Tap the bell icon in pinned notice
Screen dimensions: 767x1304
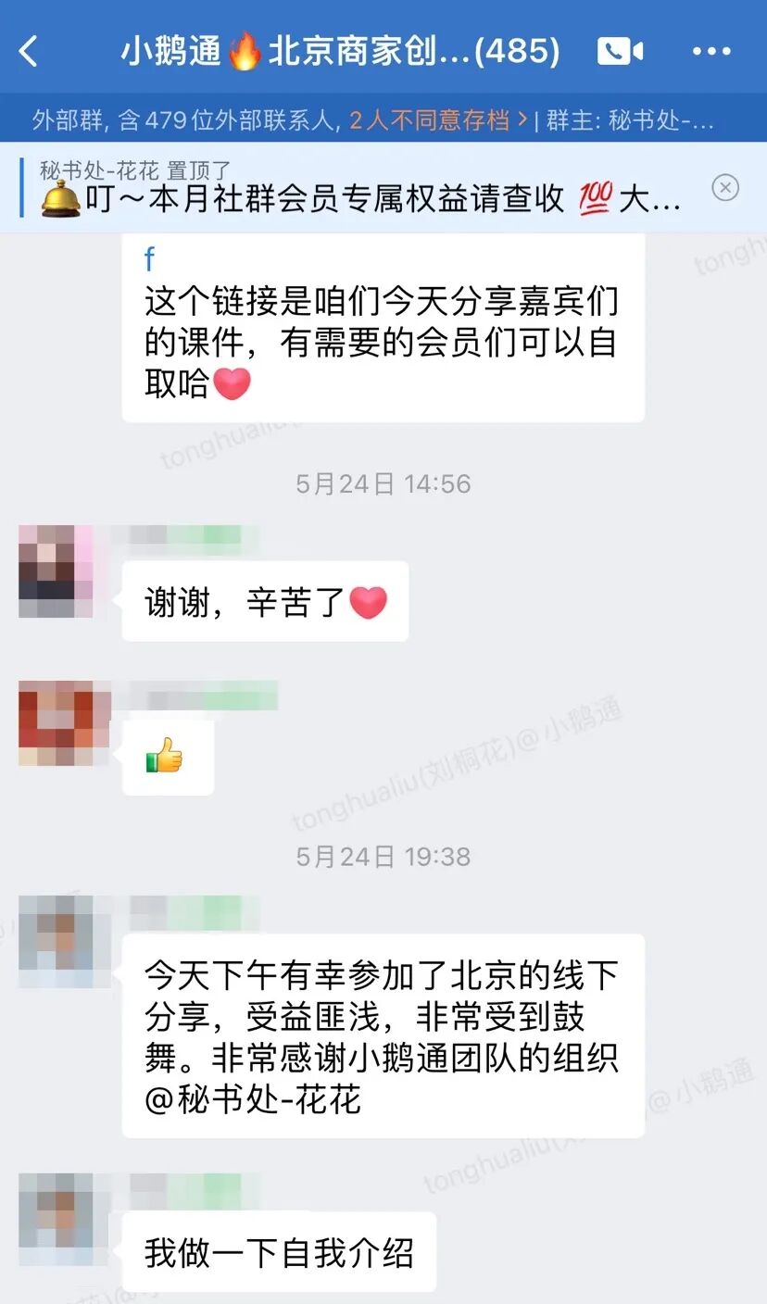[61, 198]
